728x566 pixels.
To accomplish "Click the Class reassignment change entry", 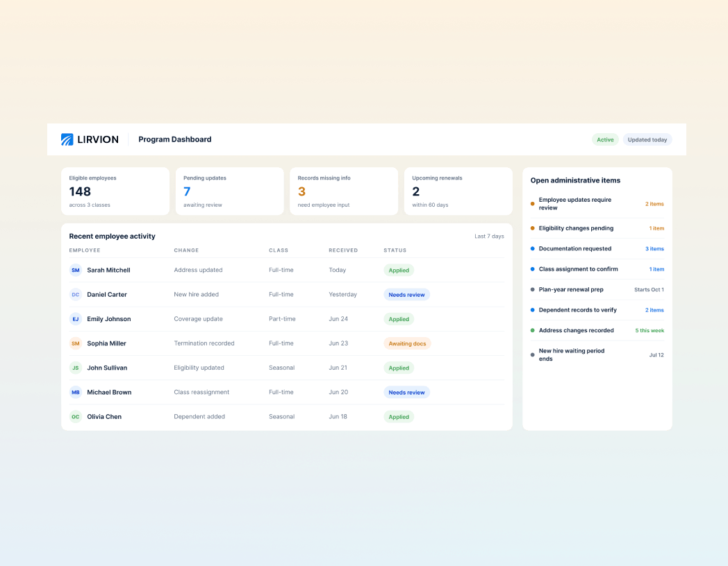I will pyautogui.click(x=201, y=392).
